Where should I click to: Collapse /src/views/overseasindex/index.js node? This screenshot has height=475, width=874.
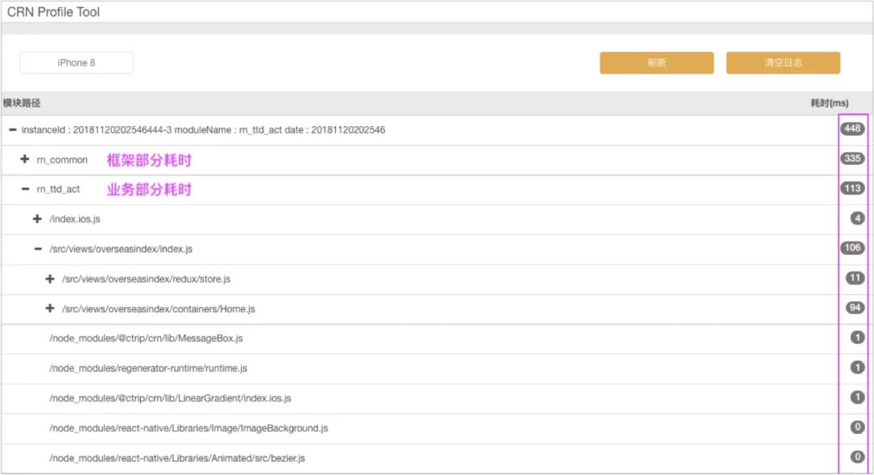click(38, 249)
